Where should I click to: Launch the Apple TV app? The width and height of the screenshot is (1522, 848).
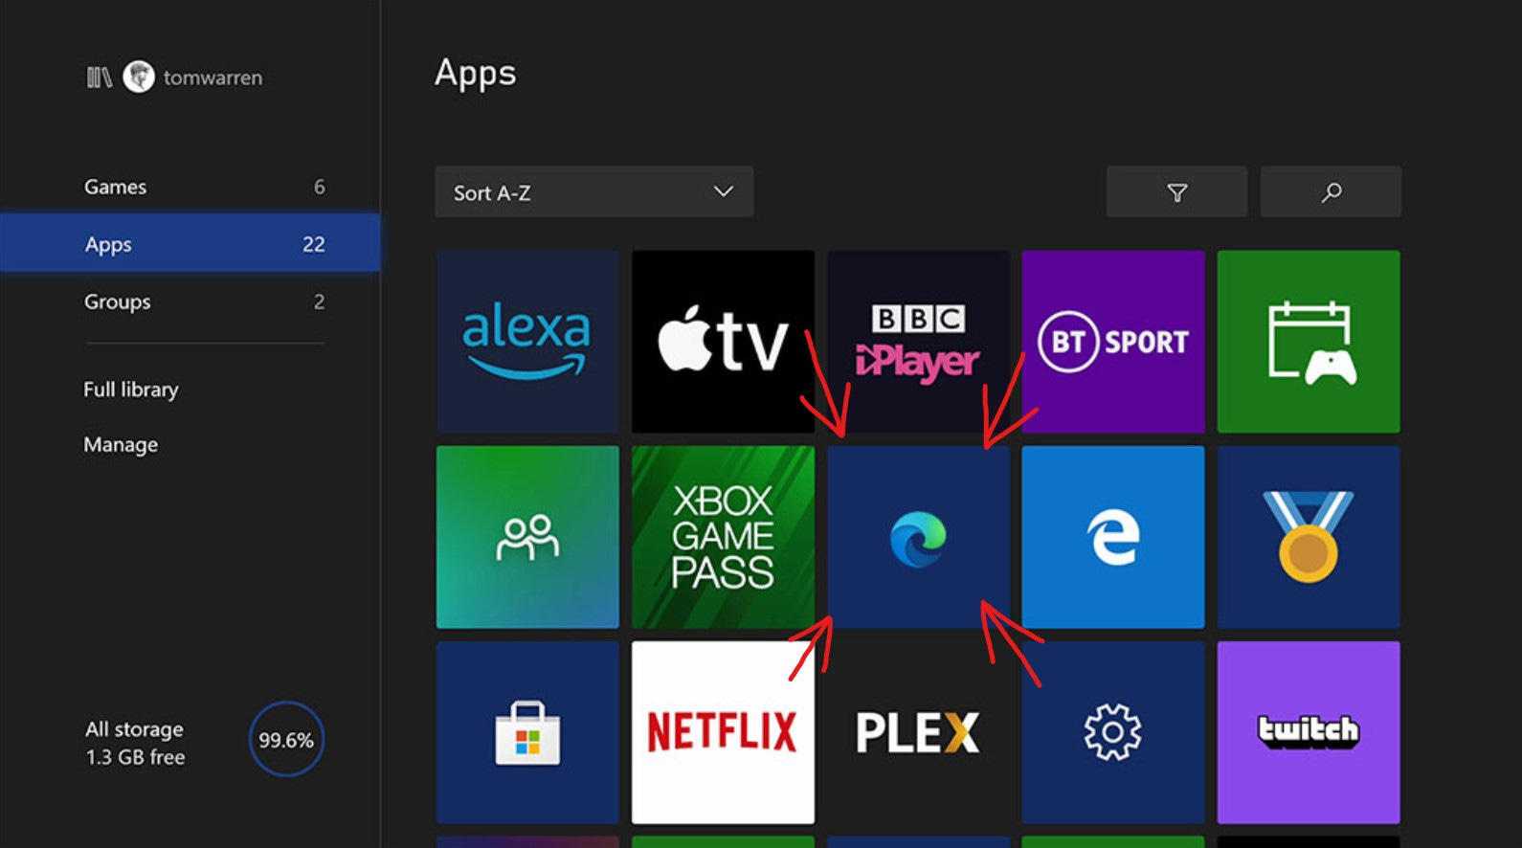723,342
